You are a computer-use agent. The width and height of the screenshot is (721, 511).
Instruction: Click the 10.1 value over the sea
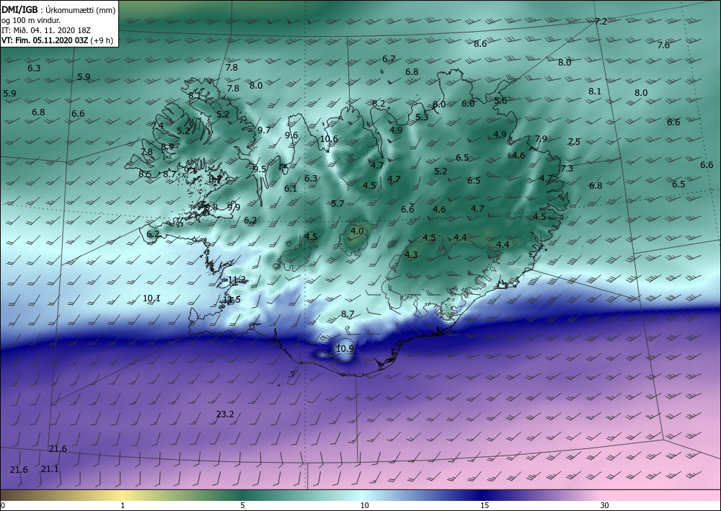tap(151, 298)
